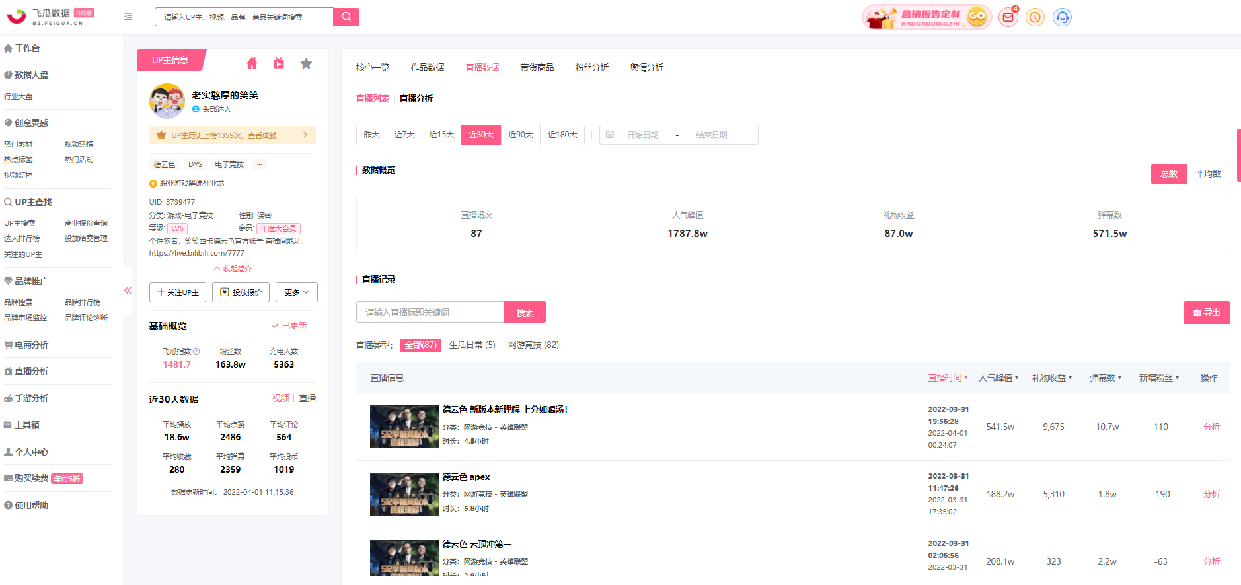Select the Yesterday time range
Screen dimensions: 1241x585
(x=372, y=135)
